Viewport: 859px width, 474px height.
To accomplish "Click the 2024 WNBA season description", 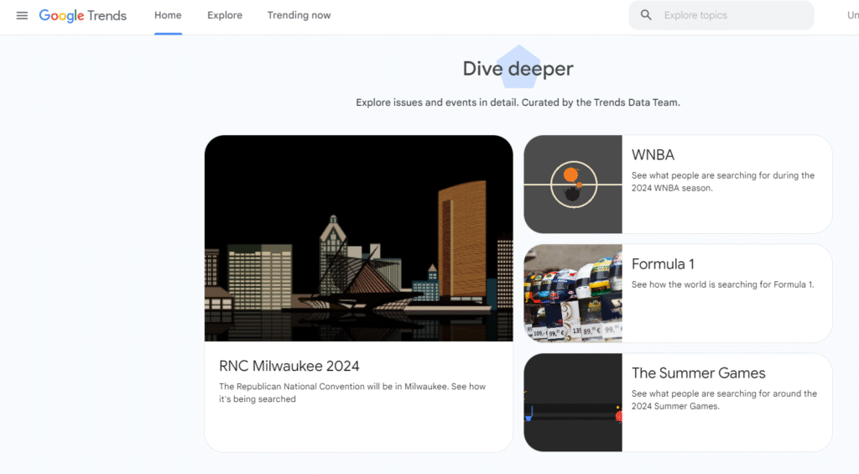I will (x=722, y=182).
